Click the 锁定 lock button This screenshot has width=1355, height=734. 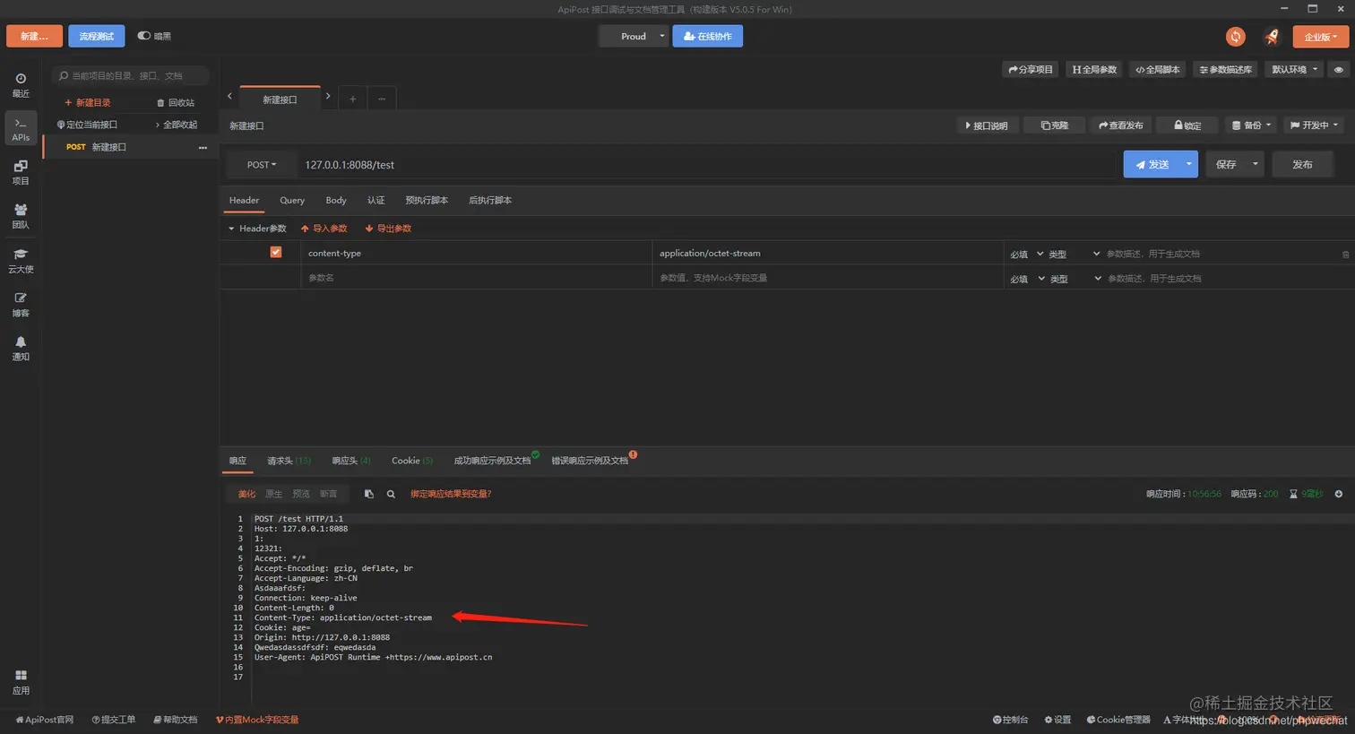[x=1187, y=125]
